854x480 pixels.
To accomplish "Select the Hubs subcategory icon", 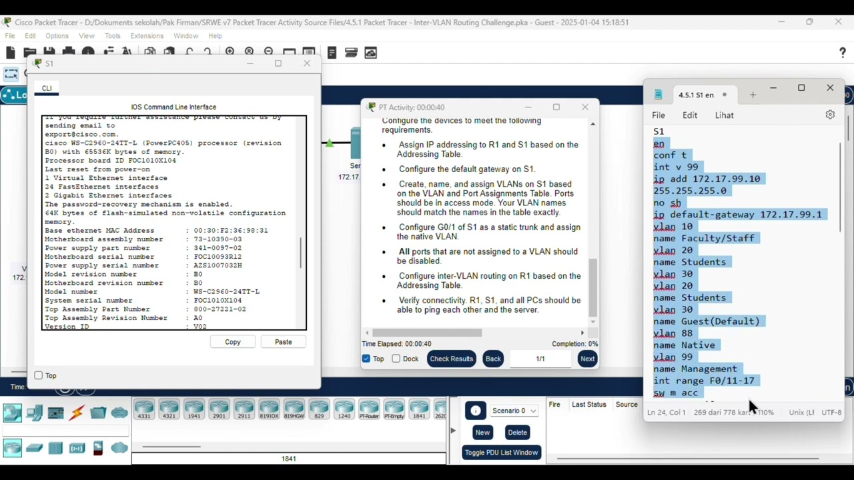I will click(x=55, y=448).
